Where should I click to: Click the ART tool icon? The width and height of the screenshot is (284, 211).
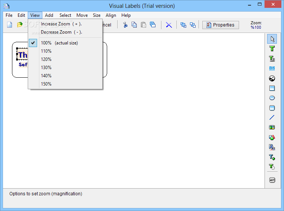click(272, 180)
